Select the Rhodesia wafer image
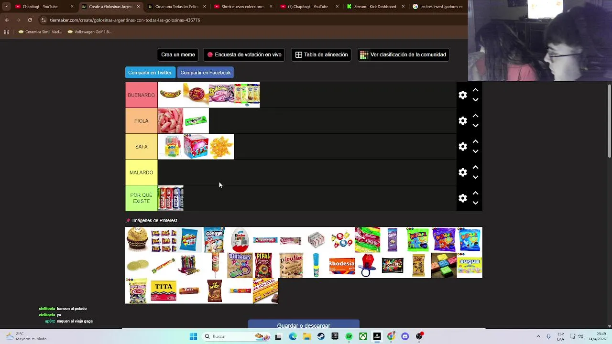 pos(342,265)
